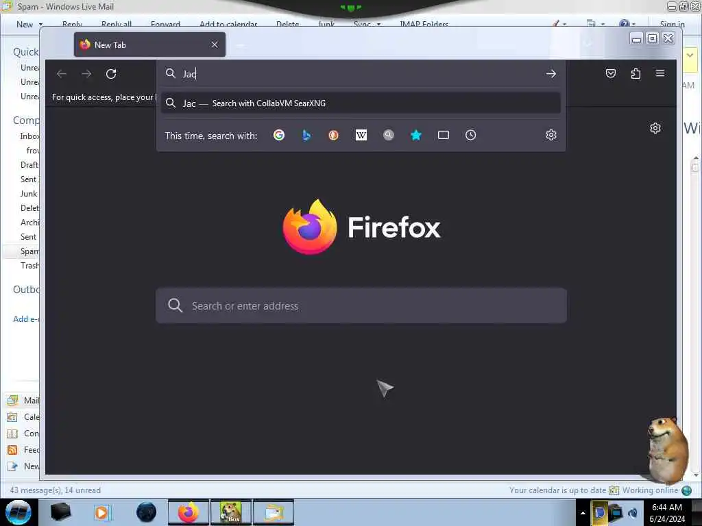This screenshot has width=702, height=526.
Task: Search this time in Bookmarks
Action: (416, 135)
